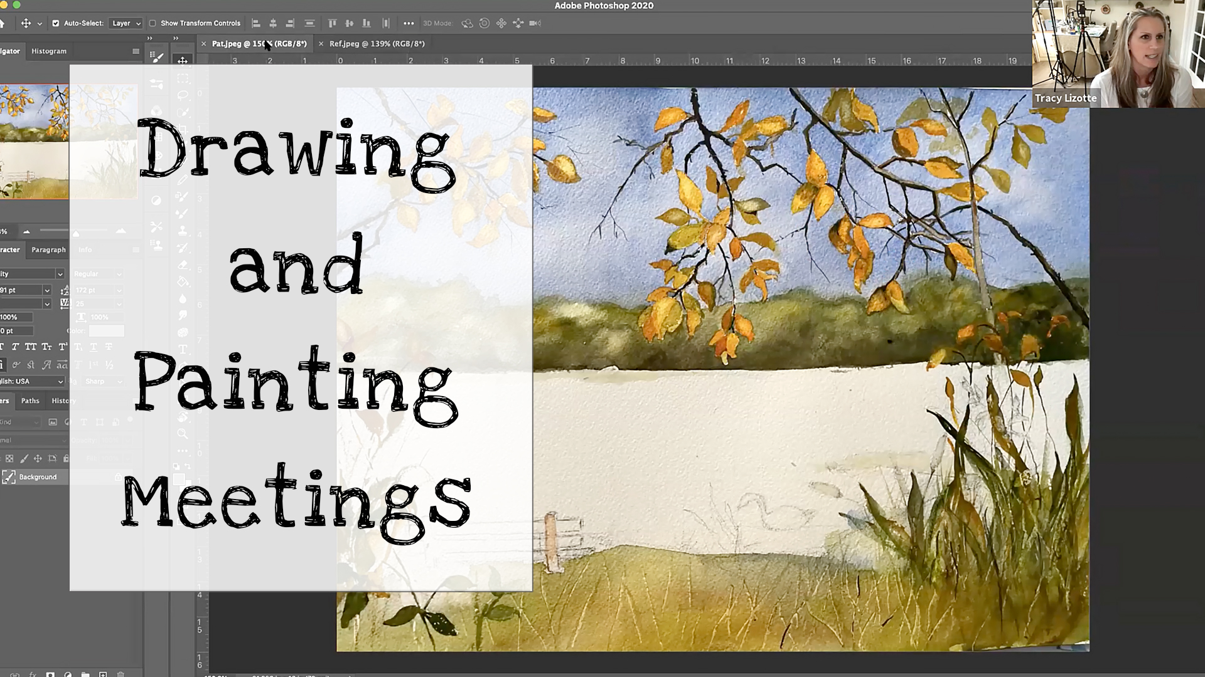Uncheck the Auto-Select checkbox

coord(55,23)
